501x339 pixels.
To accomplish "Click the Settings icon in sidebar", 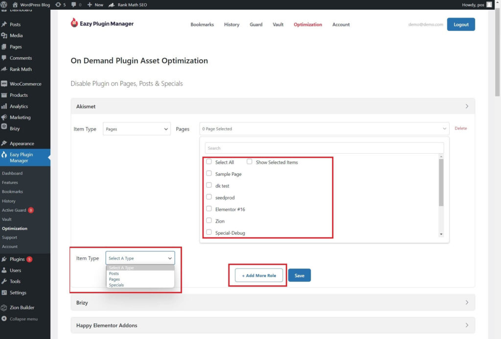I will 4,293.
